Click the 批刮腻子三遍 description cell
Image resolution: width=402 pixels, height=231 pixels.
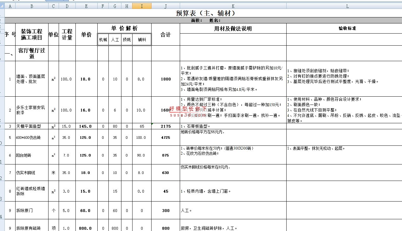(233, 79)
